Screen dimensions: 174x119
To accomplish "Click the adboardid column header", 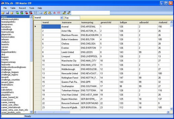I will point(148,22).
